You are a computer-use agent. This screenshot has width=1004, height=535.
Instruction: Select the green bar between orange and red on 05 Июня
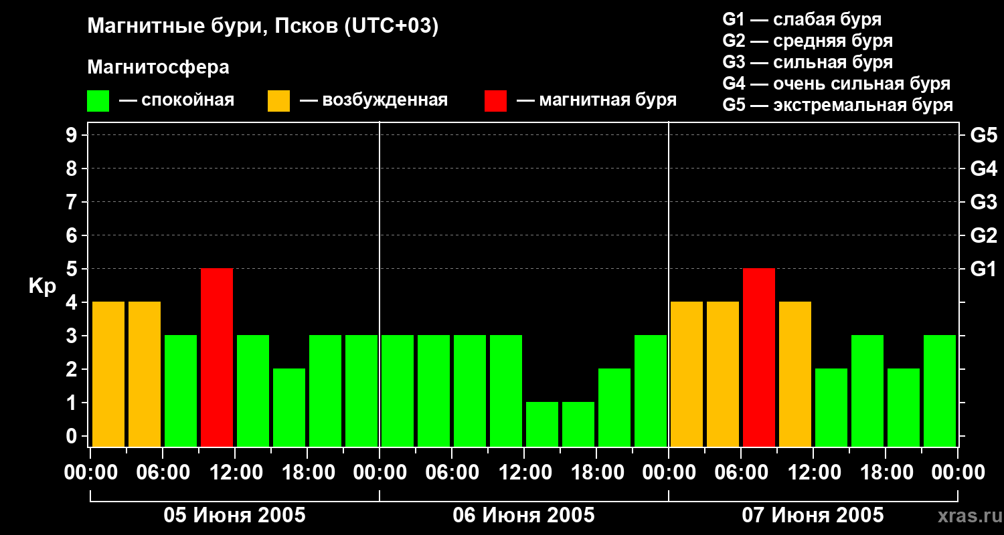[181, 391]
